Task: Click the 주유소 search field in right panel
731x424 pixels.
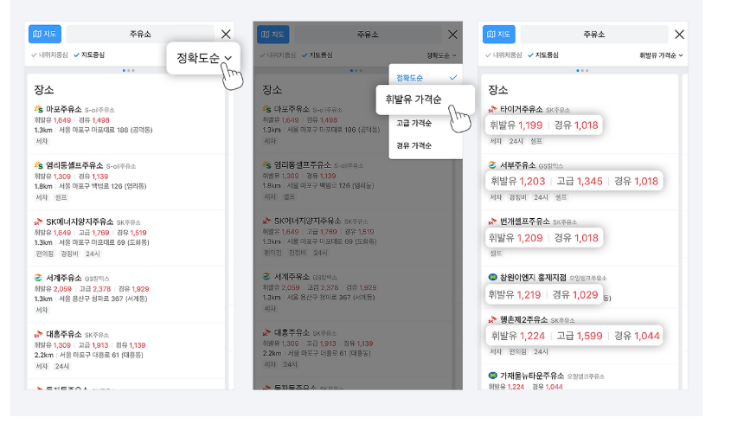Action: pos(594,34)
